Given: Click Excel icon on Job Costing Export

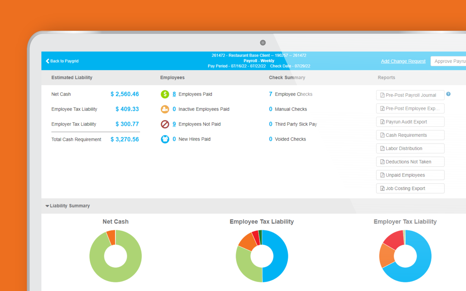Looking at the screenshot, I should tap(382, 188).
